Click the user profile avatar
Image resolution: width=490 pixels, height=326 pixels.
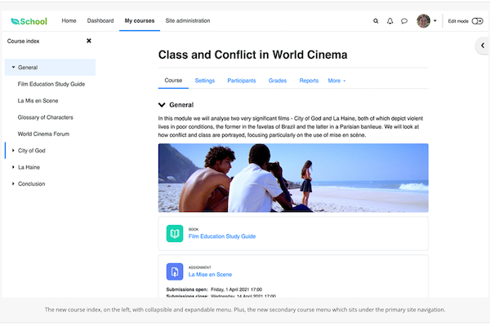(x=423, y=20)
